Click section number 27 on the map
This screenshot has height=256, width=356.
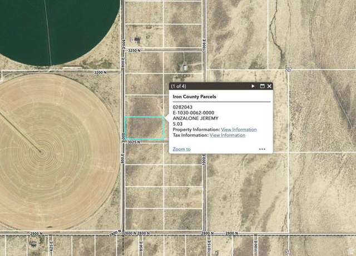pyautogui.click(x=288, y=69)
